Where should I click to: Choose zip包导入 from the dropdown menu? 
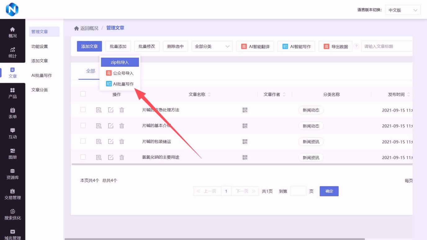tap(120, 62)
